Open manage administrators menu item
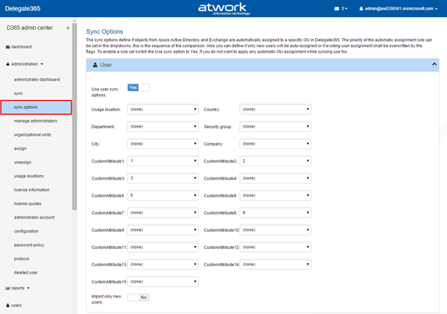This screenshot has width=447, height=314. coord(35,121)
